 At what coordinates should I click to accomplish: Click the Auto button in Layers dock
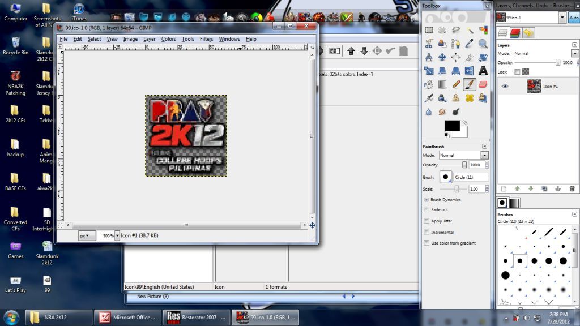[x=574, y=18]
